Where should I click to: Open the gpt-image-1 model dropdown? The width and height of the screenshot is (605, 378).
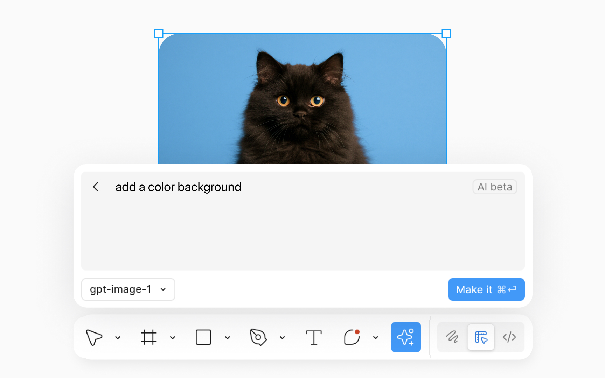point(128,289)
